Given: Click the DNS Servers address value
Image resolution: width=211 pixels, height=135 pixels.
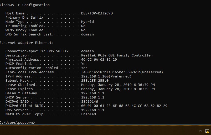Looking at the screenshot, I should pos(92,110).
